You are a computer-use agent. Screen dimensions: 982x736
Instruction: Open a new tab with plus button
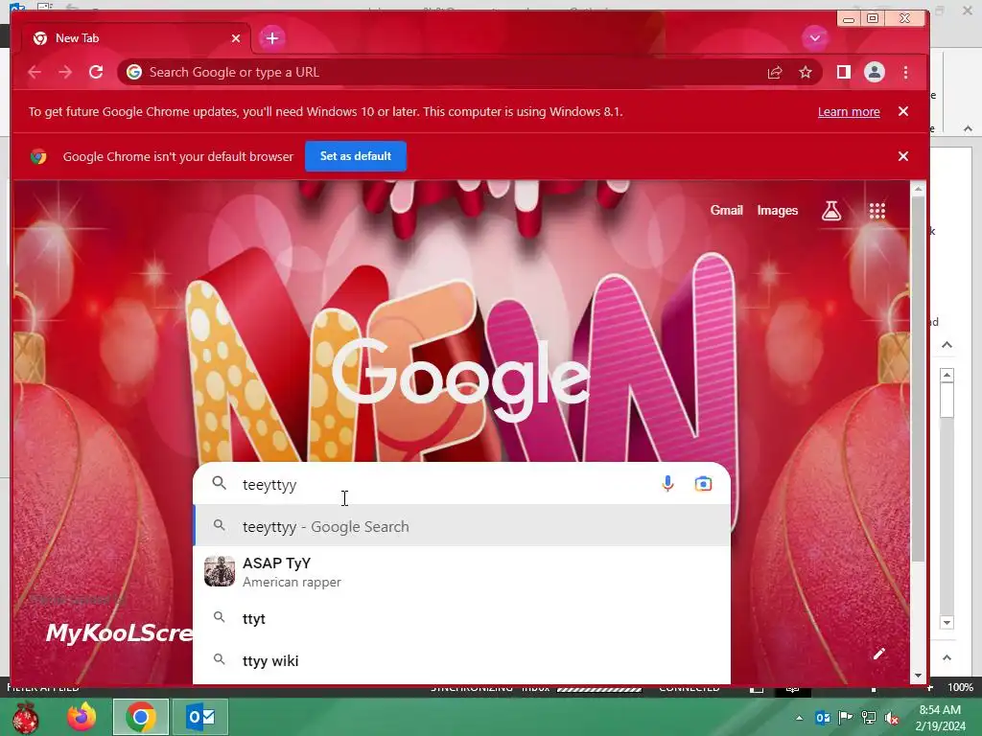tap(271, 38)
